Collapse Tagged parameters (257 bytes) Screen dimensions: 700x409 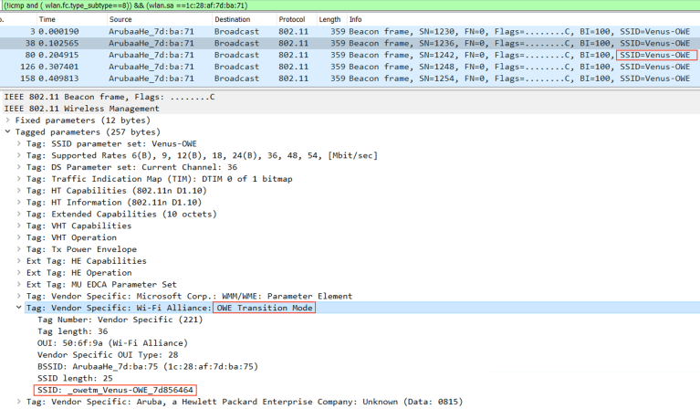click(8, 132)
